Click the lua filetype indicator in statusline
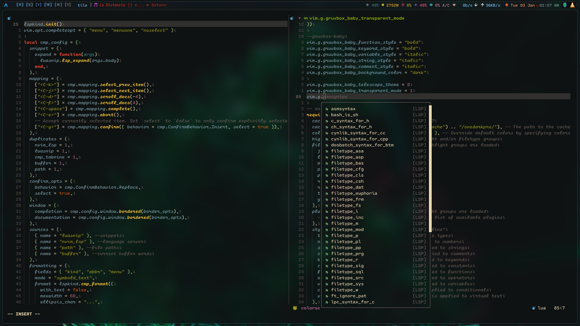 coord(541,308)
